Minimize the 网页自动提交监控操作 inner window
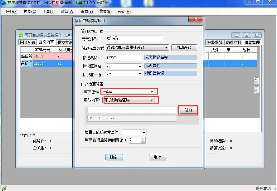The image size is (277, 191). 236,35
